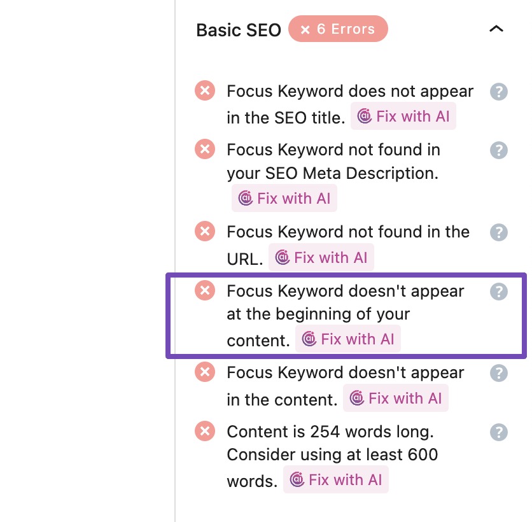
Task: Click the error icon beside 'not found in the URL'
Action: click(x=205, y=232)
